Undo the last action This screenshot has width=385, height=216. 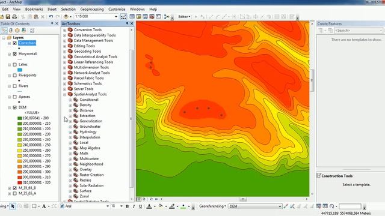tap(51, 17)
